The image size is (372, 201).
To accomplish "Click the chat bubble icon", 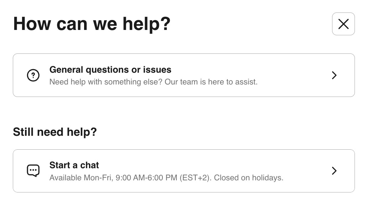I will [33, 171].
